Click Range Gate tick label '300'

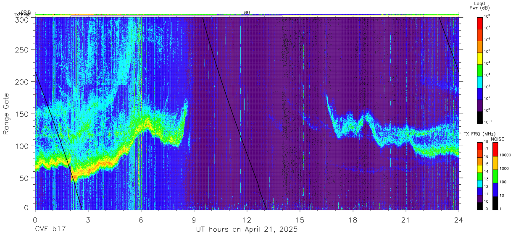(x=23, y=19)
